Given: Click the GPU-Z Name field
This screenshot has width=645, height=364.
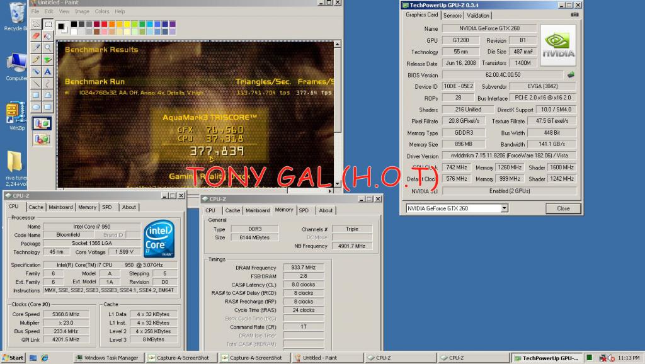Looking at the screenshot, I should click(x=489, y=28).
